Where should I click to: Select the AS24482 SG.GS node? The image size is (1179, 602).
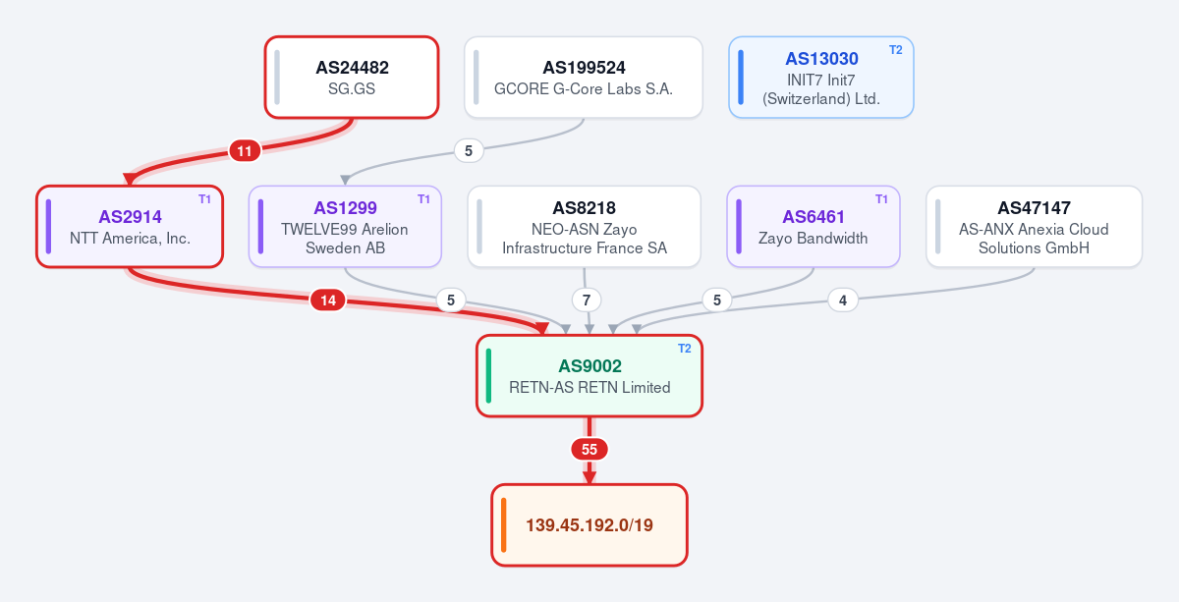coord(352,78)
